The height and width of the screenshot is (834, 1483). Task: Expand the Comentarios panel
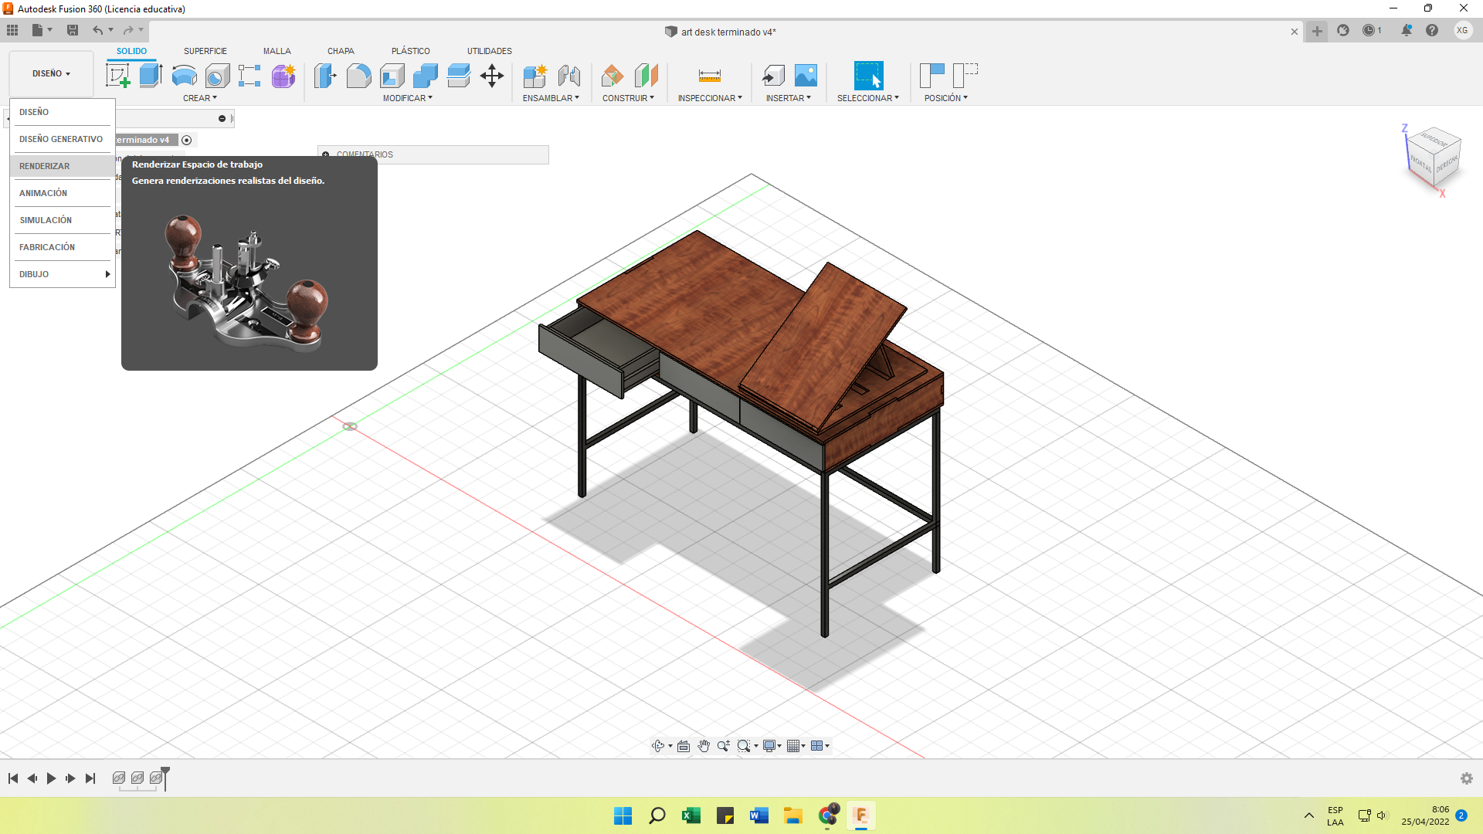325,154
